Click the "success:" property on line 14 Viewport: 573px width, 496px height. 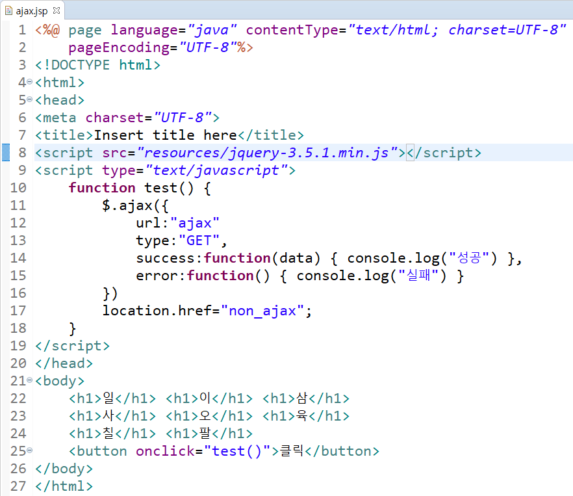(x=169, y=258)
